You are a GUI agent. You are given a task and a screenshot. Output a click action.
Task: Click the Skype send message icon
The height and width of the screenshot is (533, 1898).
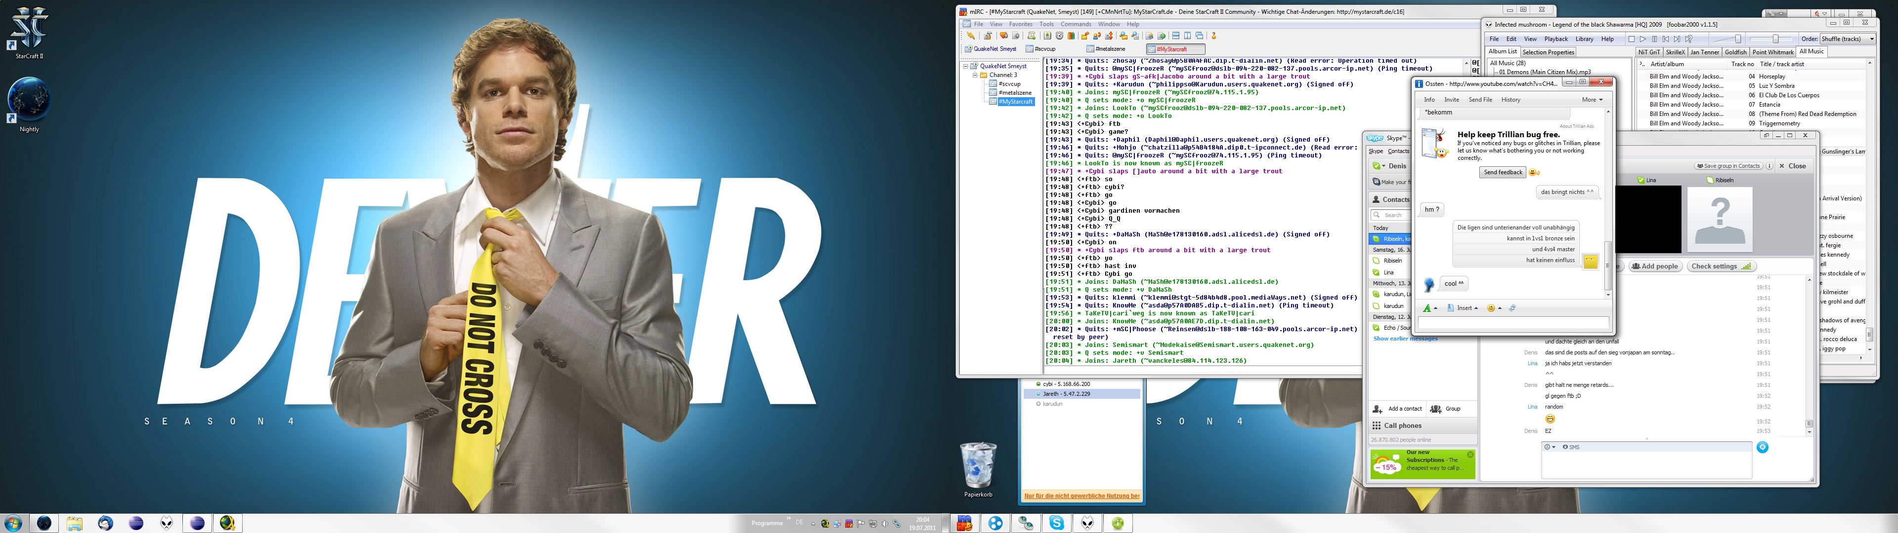coord(1763,447)
